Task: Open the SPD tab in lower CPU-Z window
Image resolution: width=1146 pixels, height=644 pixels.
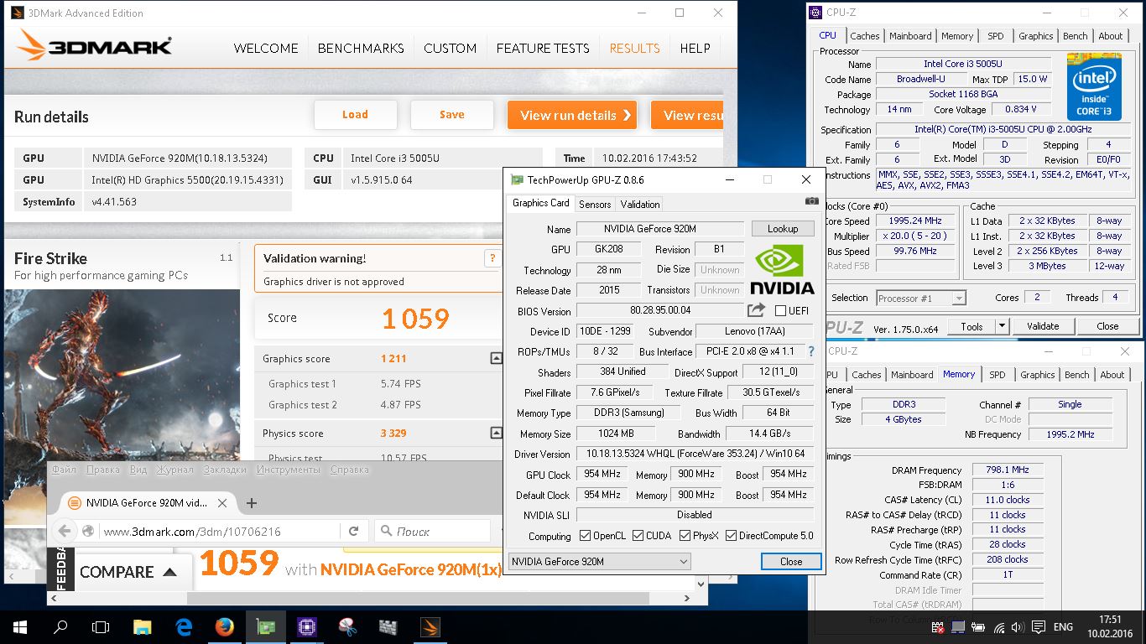Action: [997, 375]
